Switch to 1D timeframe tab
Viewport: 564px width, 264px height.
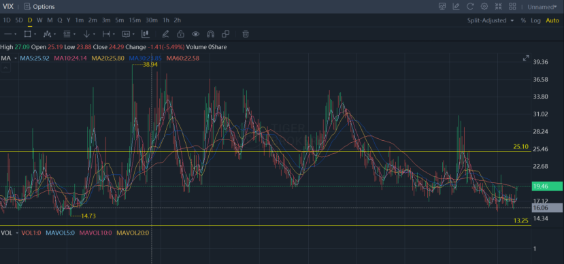click(x=7, y=20)
